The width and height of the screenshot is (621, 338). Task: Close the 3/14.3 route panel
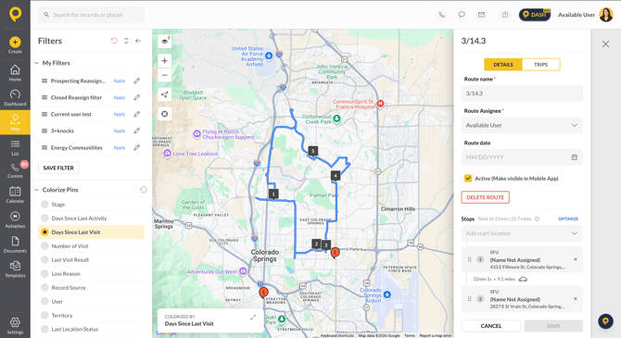(605, 44)
